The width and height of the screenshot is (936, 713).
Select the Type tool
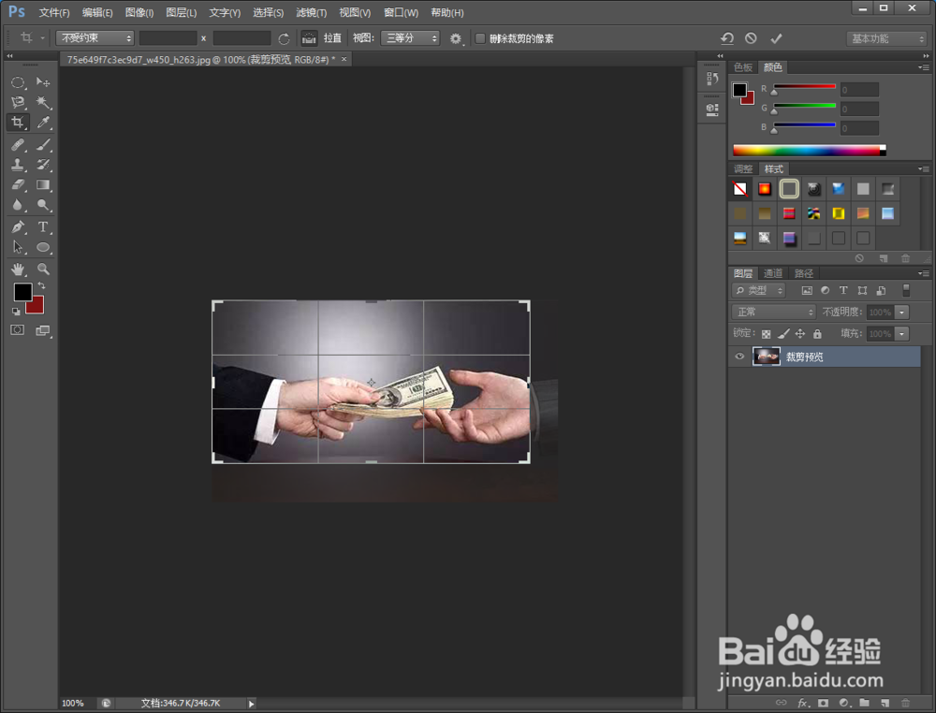click(x=43, y=226)
